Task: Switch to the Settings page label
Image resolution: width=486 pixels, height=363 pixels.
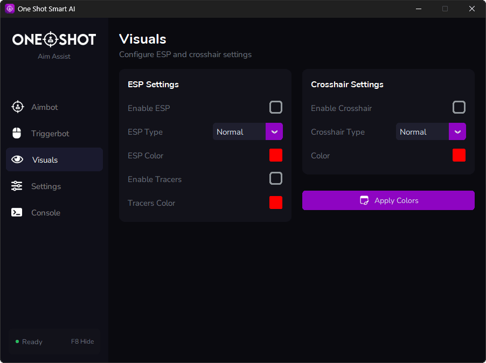Action: pos(46,186)
